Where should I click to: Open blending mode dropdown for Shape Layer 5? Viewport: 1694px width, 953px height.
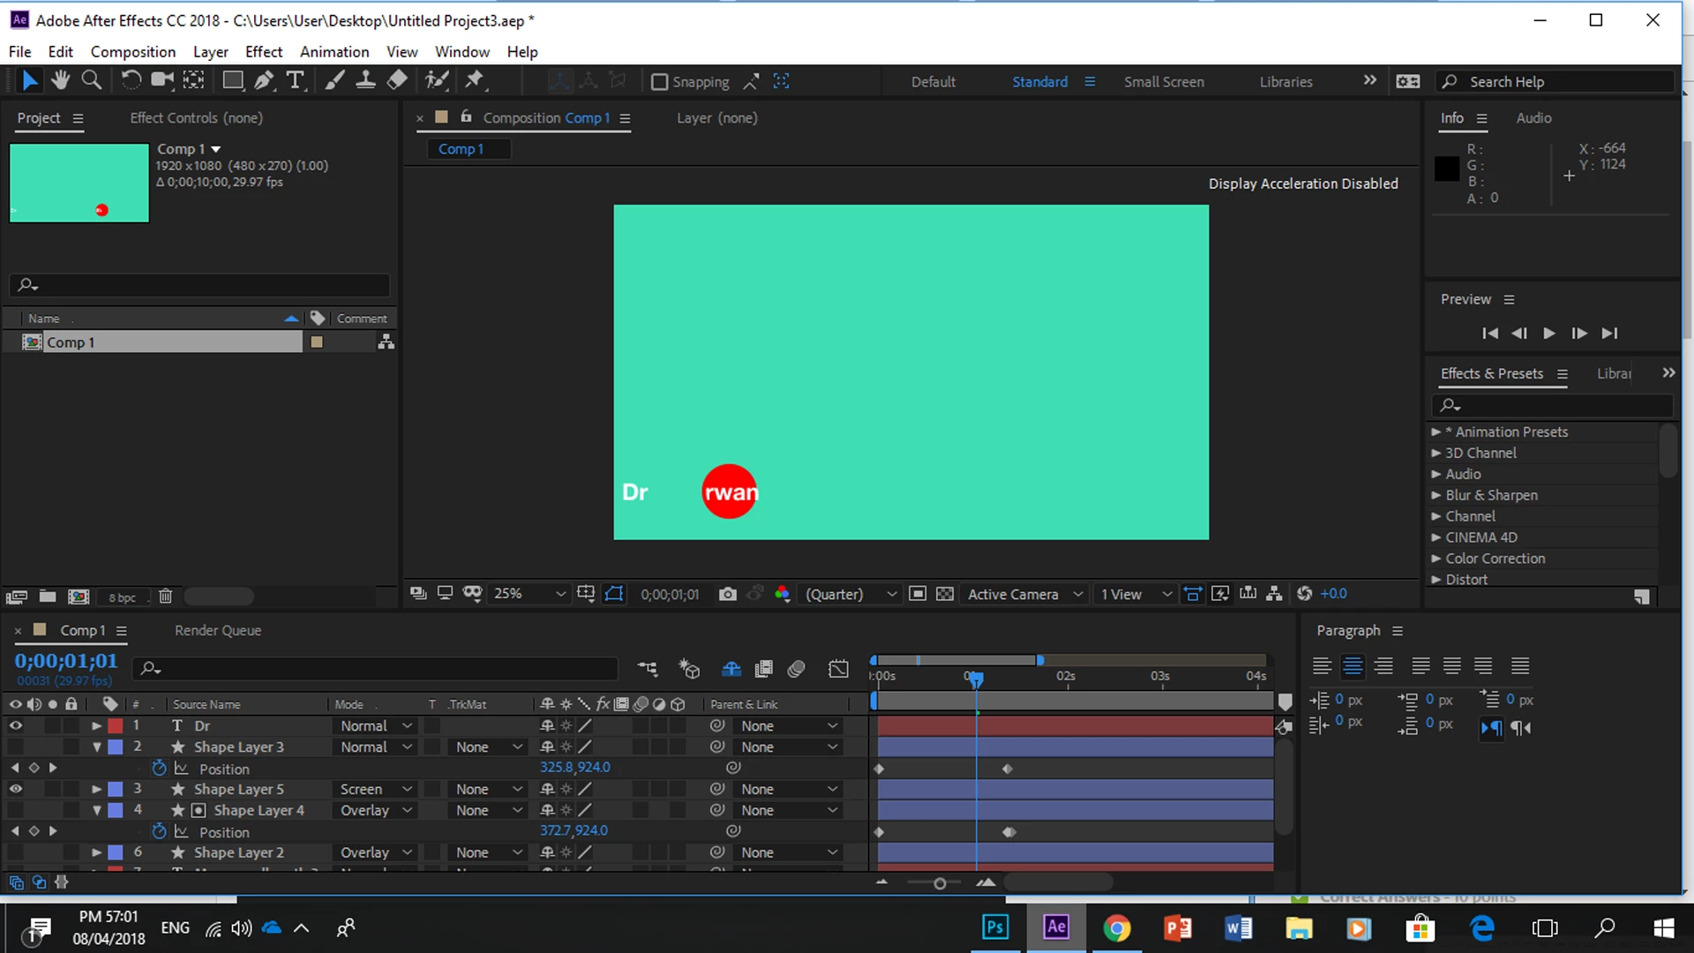coord(376,789)
